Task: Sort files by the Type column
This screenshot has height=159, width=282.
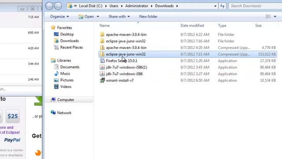Action: pos(222,26)
